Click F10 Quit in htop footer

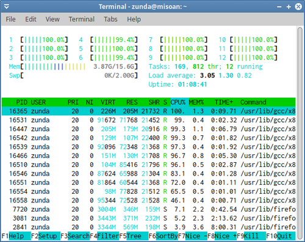(x=281, y=236)
